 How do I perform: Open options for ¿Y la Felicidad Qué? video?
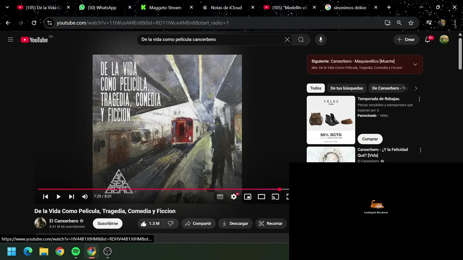tap(420, 150)
